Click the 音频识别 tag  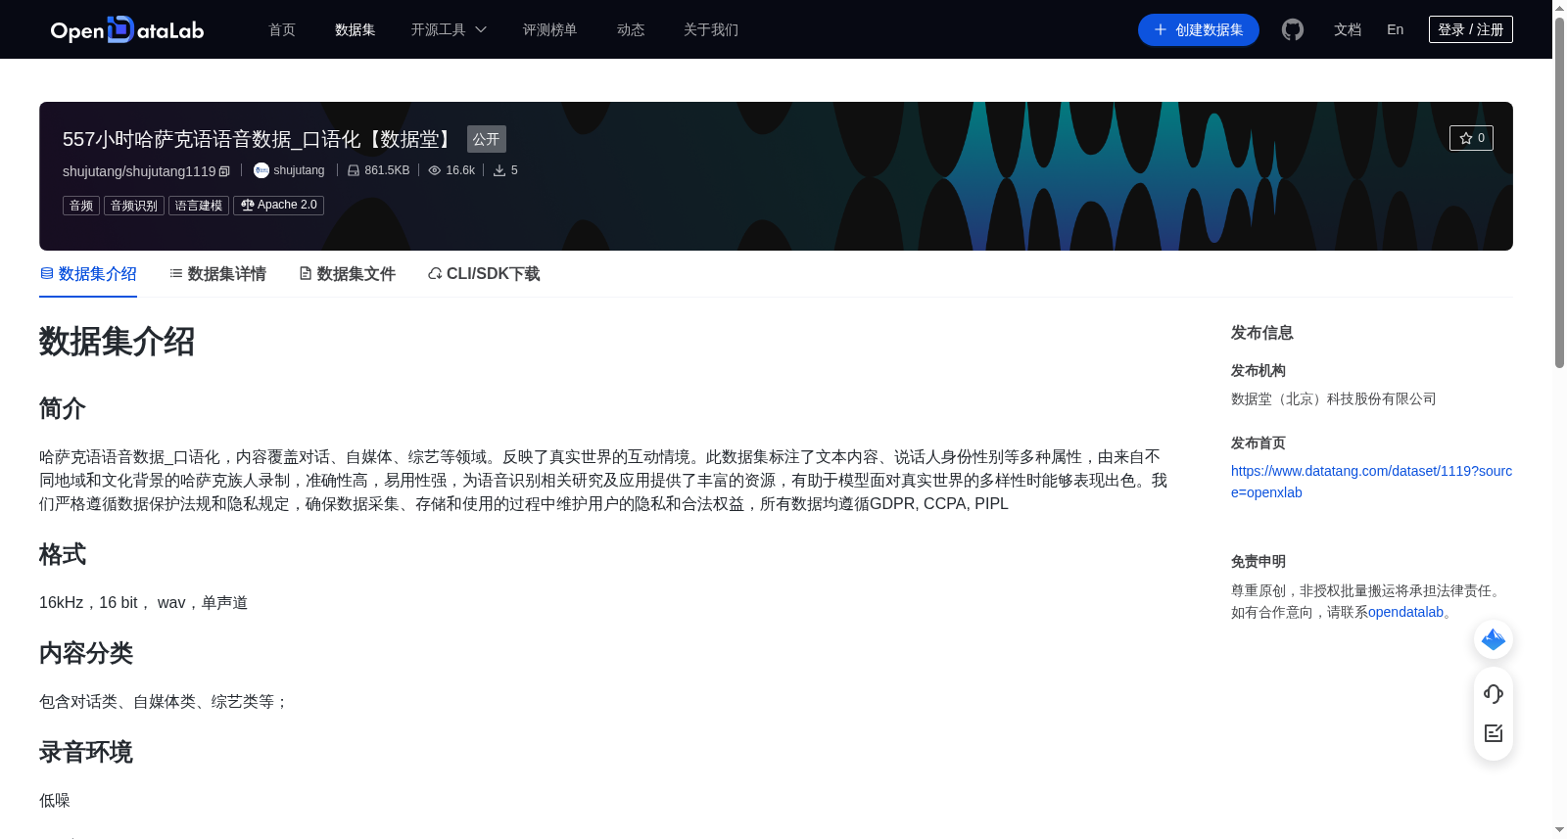click(x=134, y=206)
